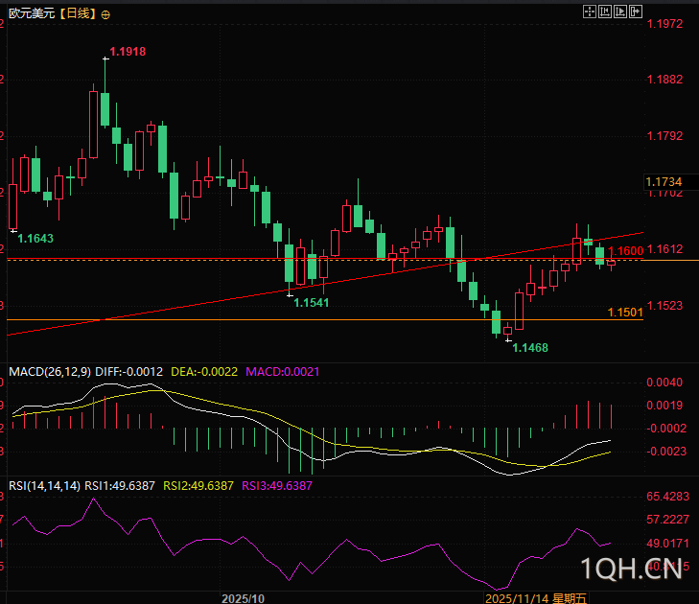Click the 1.1643 low price label
This screenshot has width=699, height=604.
click(35, 239)
